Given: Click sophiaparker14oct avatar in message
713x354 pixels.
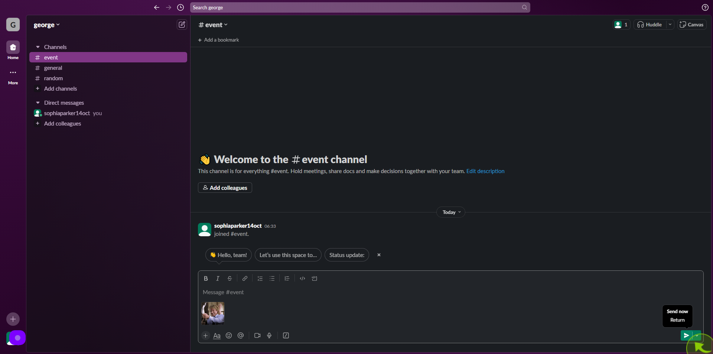Looking at the screenshot, I should (205, 230).
